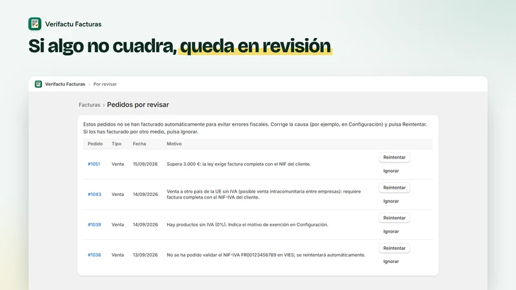This screenshot has width=516, height=290.
Task: Open order #1051
Action: pos(94,164)
